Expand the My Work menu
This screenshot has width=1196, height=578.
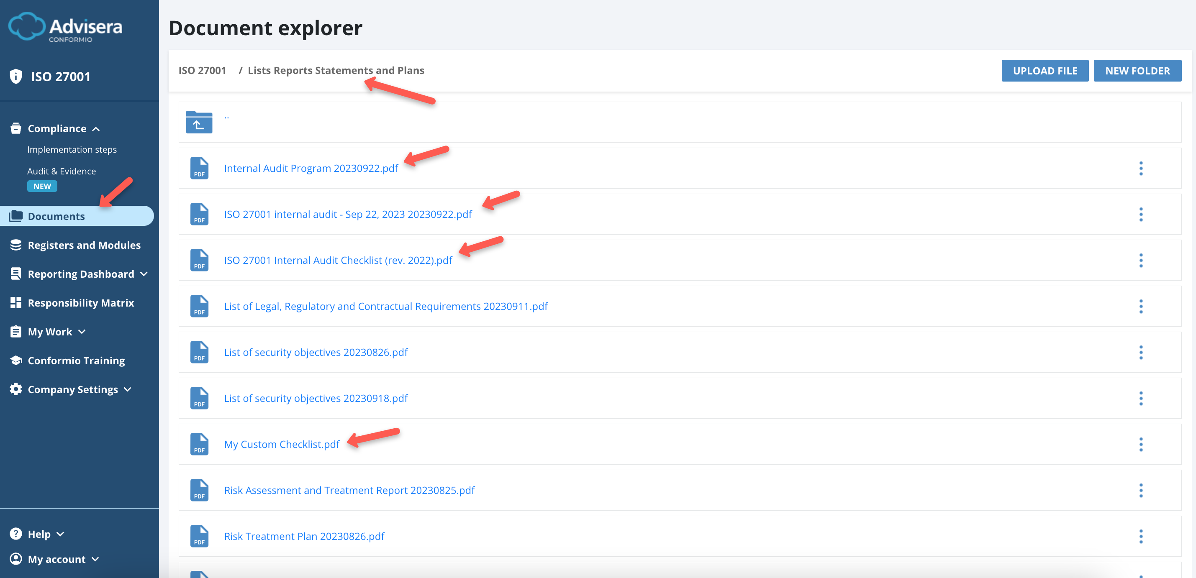pos(82,332)
